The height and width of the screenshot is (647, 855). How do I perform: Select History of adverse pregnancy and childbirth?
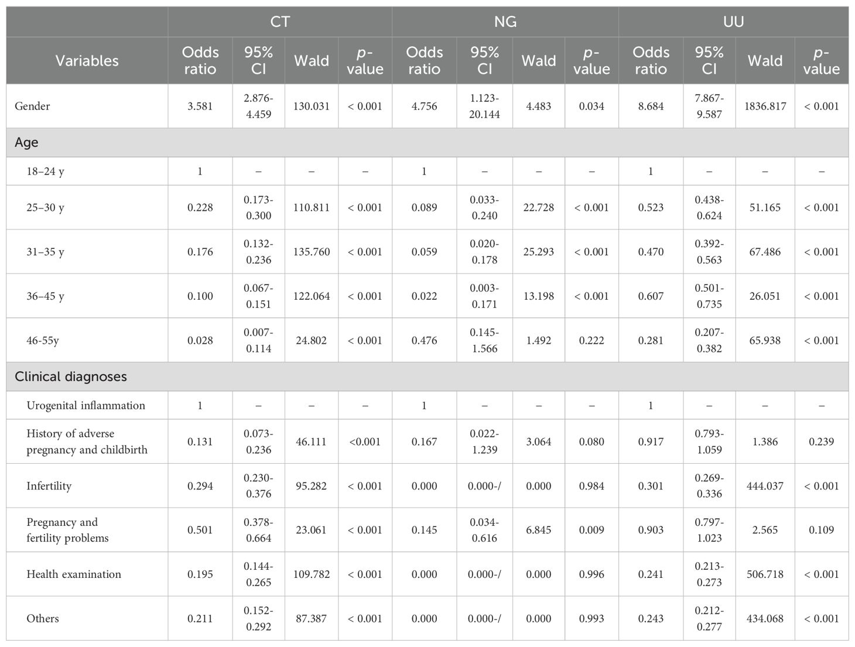(x=87, y=441)
